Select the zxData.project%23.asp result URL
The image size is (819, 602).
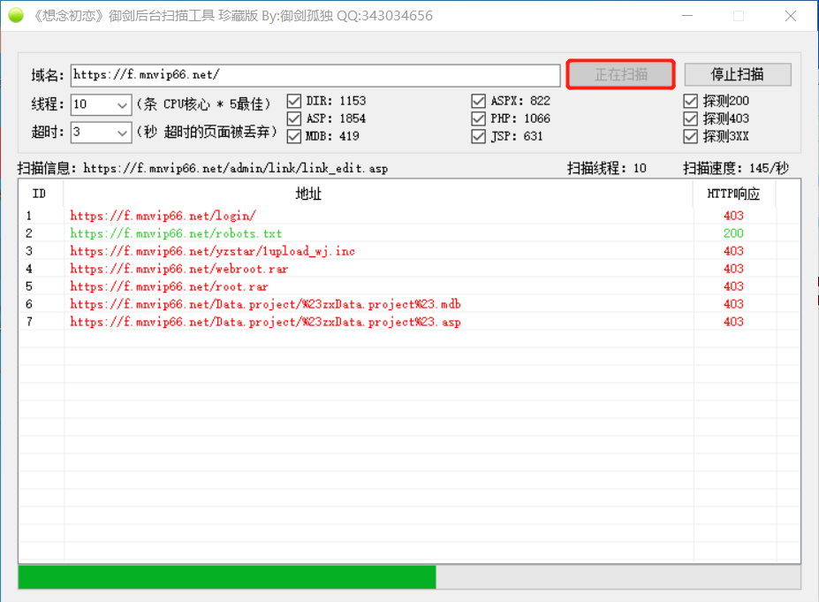[x=265, y=322]
